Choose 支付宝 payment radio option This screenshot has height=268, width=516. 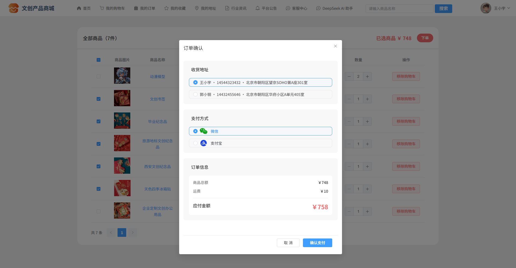pos(195,143)
